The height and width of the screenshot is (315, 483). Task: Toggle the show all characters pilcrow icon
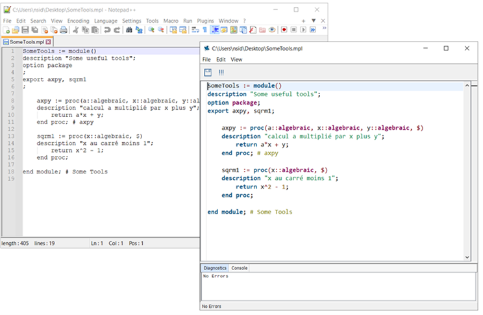[x=205, y=30]
